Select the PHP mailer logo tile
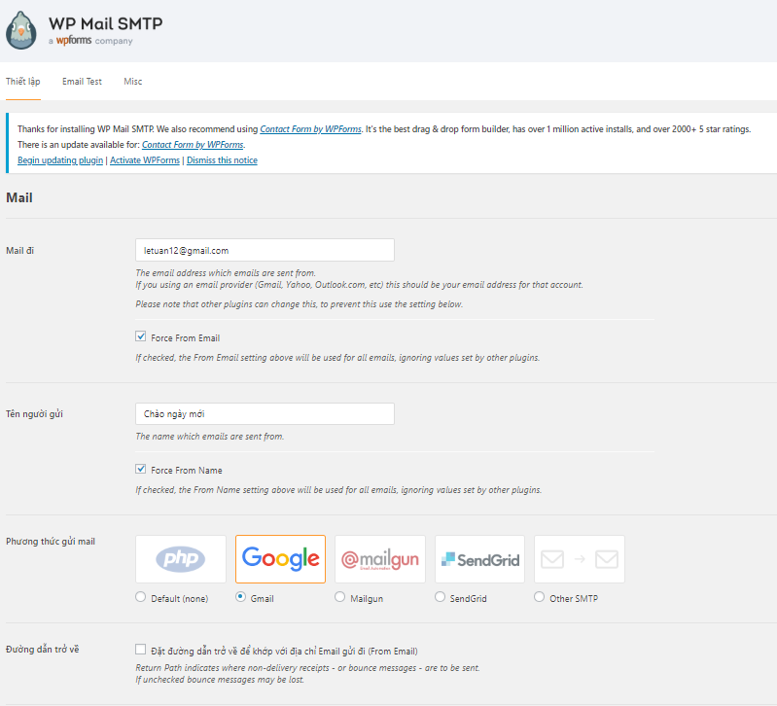This screenshot has width=777, height=706. [180, 559]
